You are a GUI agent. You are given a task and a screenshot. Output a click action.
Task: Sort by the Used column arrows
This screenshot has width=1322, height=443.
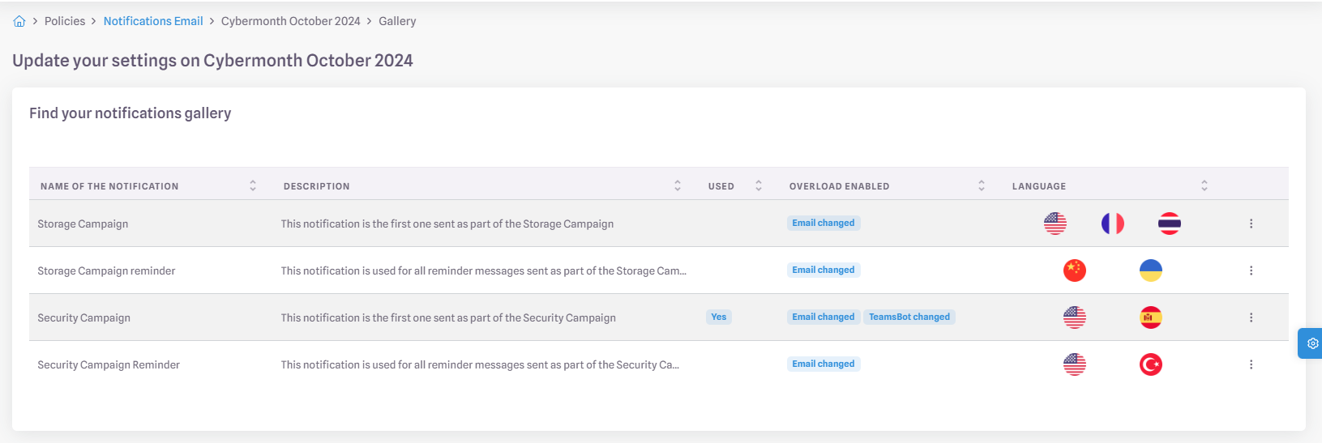click(x=759, y=185)
